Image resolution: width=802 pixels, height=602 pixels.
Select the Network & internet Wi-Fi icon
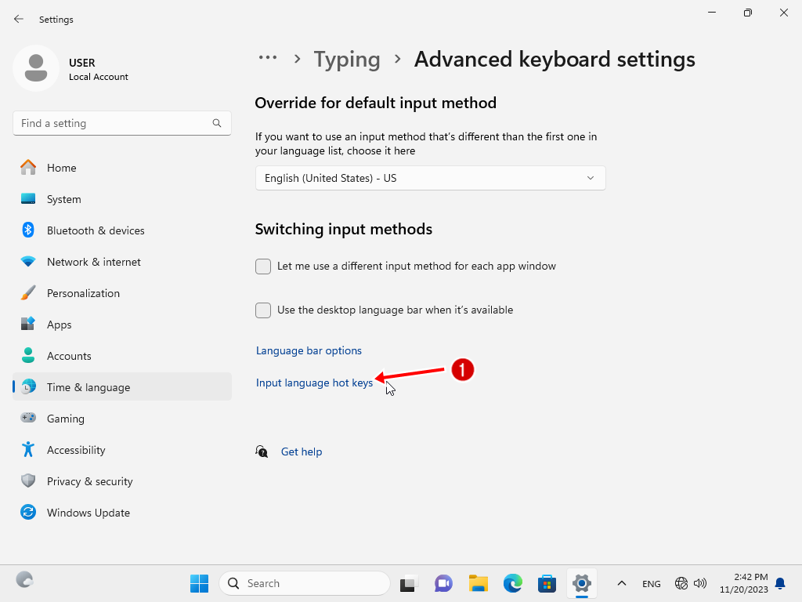point(28,262)
